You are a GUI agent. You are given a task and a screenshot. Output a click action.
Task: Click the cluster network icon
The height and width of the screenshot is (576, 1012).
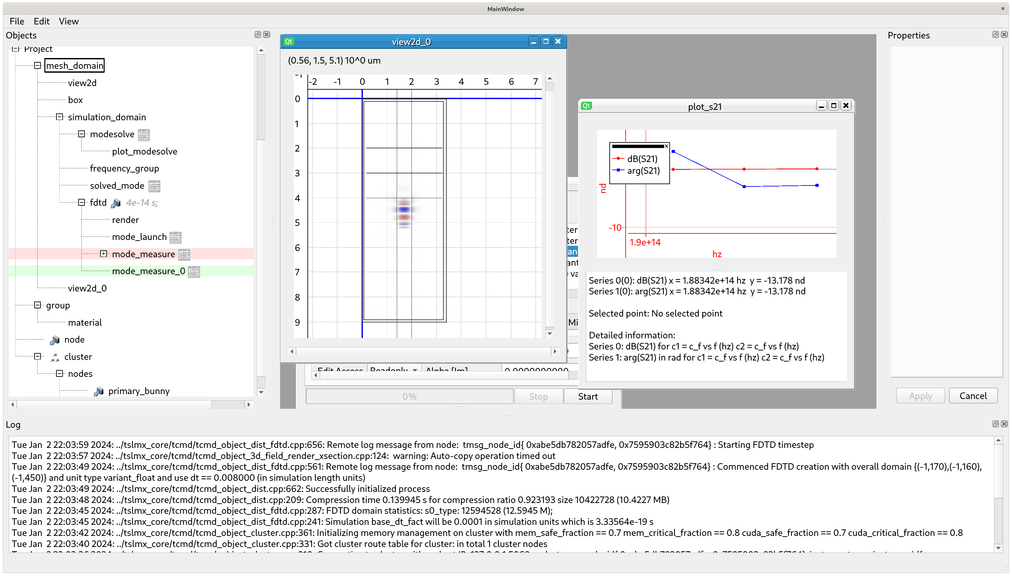tap(55, 357)
